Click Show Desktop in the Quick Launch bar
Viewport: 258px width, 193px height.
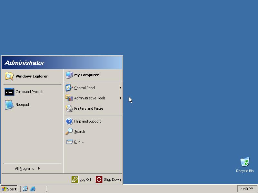tap(25, 189)
